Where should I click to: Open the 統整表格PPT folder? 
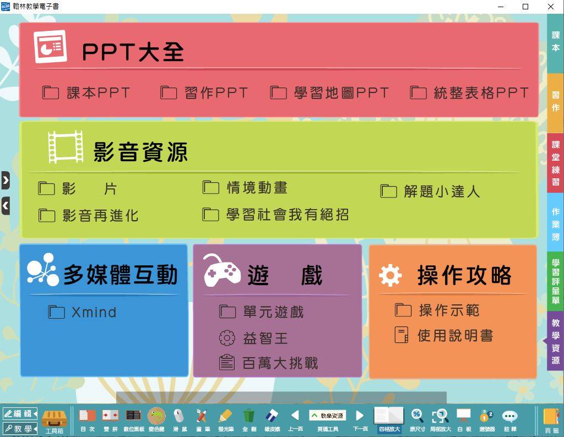click(x=469, y=92)
